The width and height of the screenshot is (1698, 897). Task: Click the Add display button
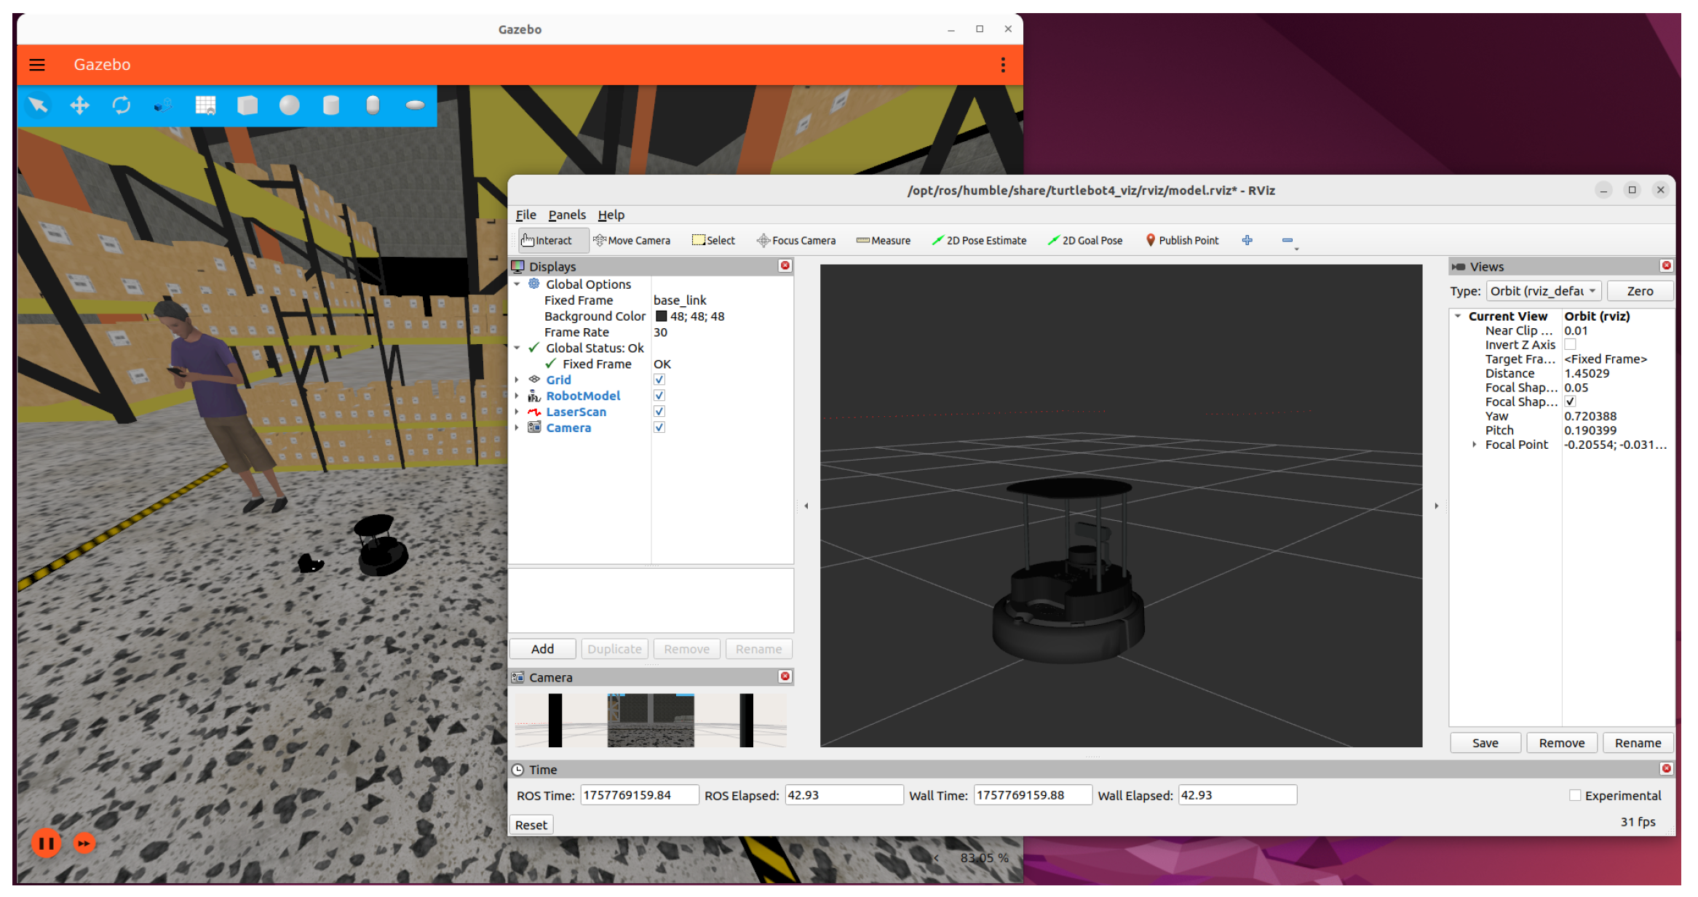(x=542, y=649)
